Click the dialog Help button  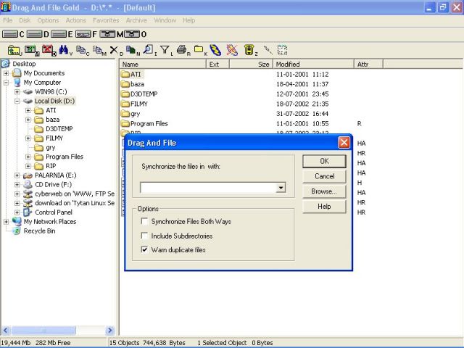[324, 207]
